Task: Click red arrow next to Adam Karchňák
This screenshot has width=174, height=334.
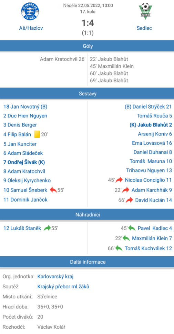Action: 126,190
